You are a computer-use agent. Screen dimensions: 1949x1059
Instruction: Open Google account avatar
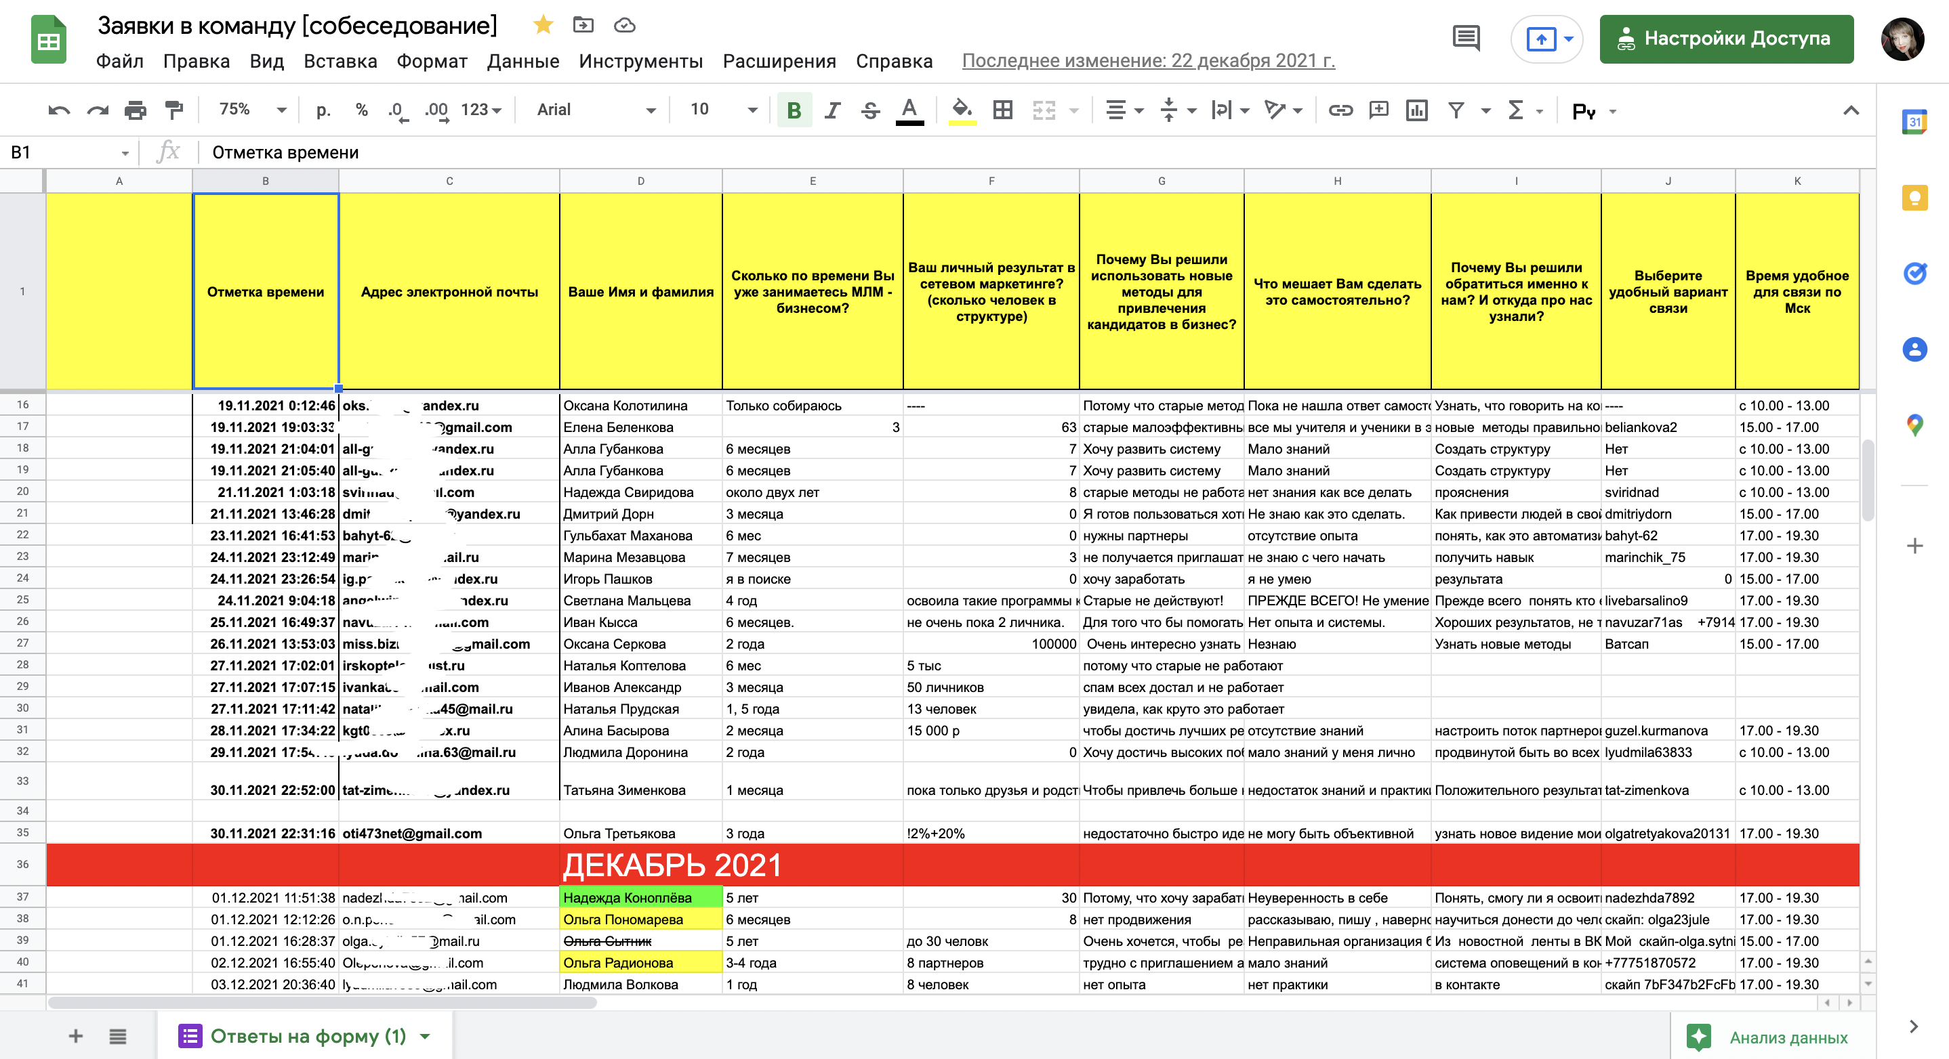pos(1903,39)
